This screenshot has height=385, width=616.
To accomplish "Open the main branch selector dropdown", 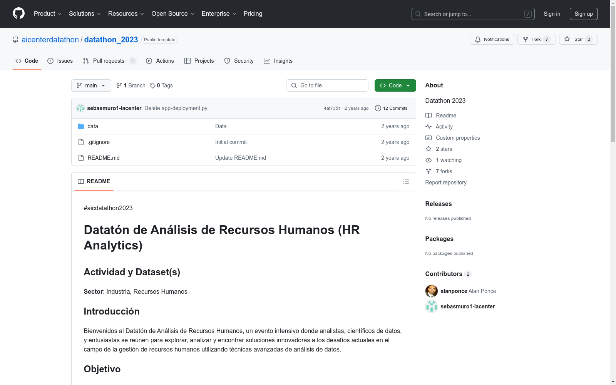I will (x=91, y=85).
